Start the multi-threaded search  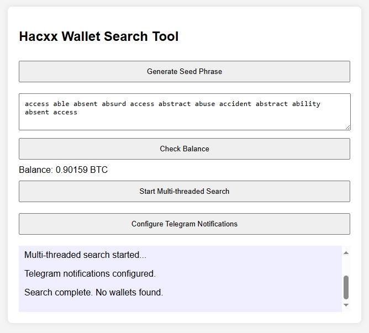point(184,191)
